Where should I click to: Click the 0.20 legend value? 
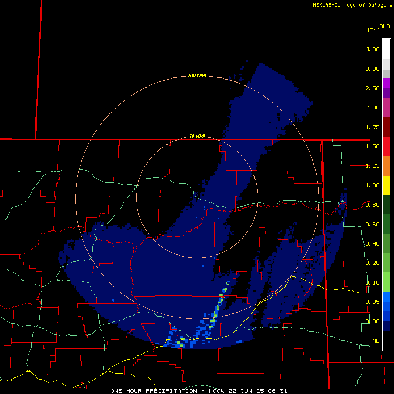(x=373, y=263)
